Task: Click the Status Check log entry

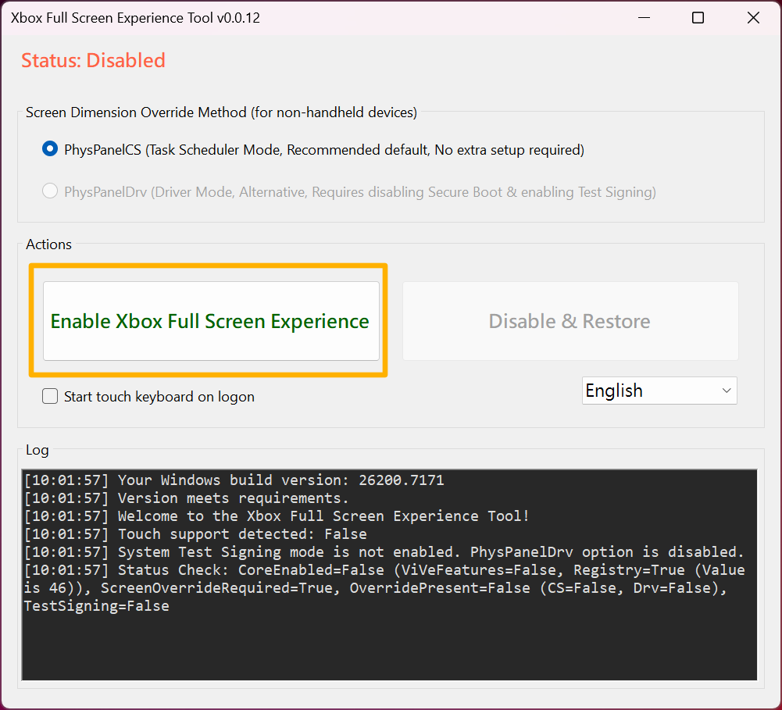Action: 383,588
